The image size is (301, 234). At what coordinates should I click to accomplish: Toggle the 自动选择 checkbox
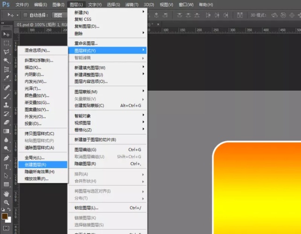point(25,15)
